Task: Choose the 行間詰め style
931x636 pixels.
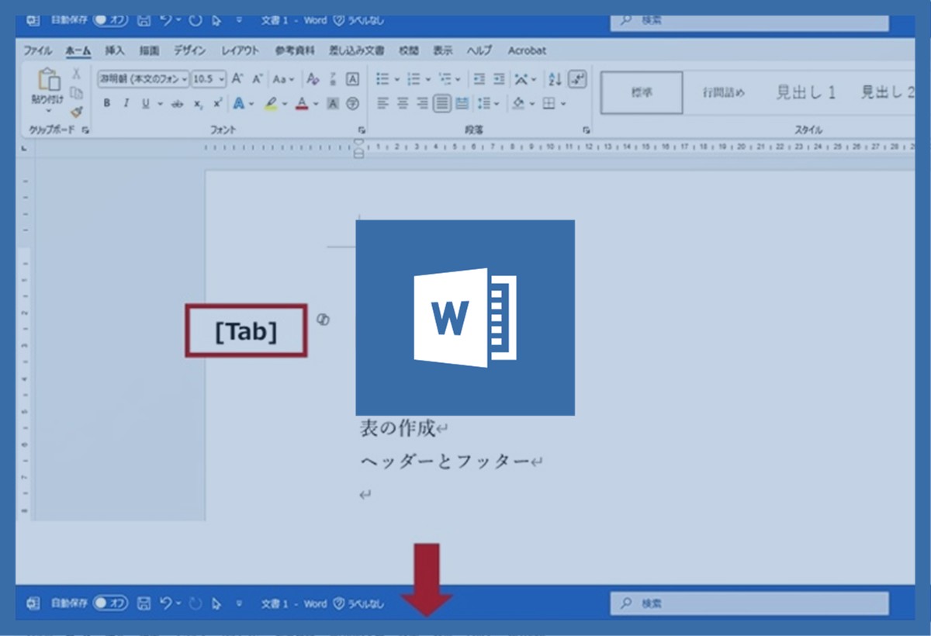Action: [x=723, y=92]
